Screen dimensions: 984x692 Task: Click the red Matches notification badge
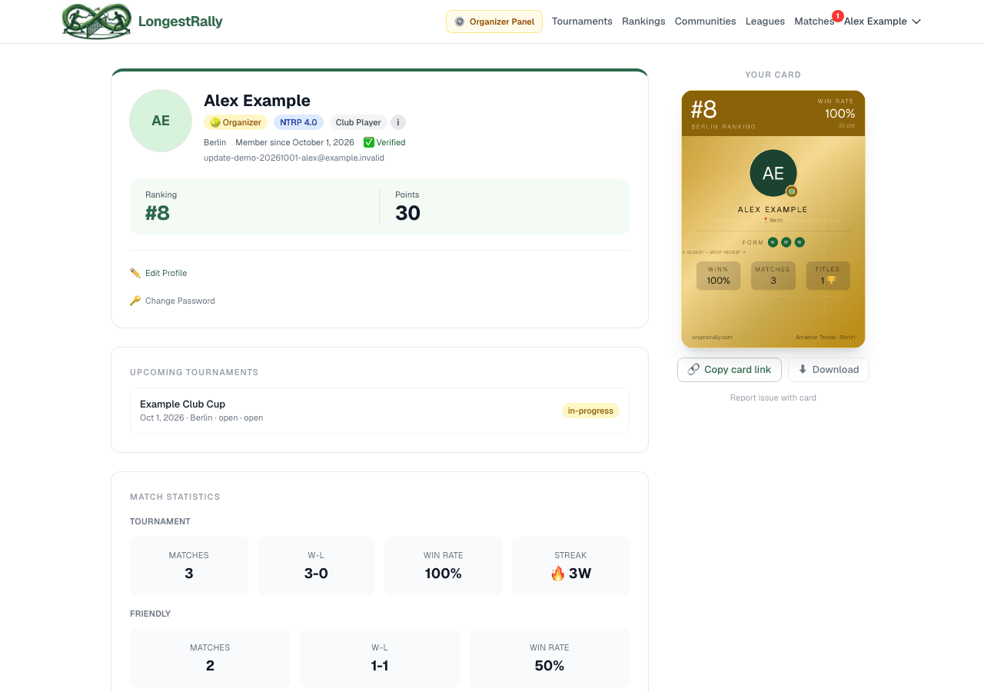[x=837, y=15]
